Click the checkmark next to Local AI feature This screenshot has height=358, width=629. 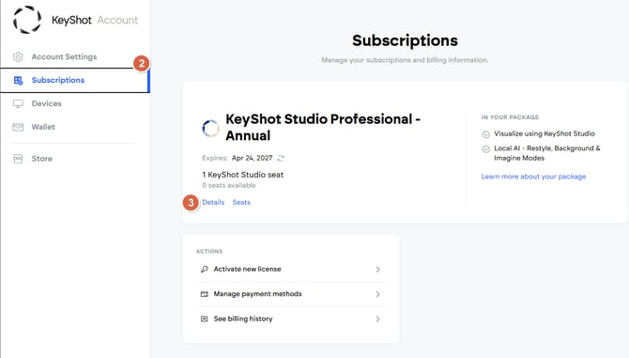[x=485, y=148]
